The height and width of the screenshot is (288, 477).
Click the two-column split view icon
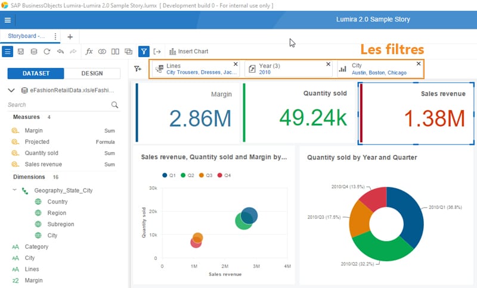click(115, 52)
